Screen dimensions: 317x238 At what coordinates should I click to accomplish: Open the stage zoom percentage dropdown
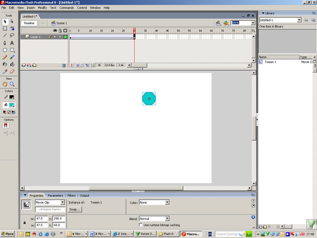(253, 23)
